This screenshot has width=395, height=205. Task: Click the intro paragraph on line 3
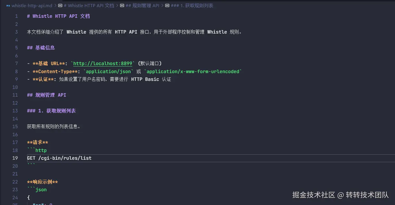(135, 32)
